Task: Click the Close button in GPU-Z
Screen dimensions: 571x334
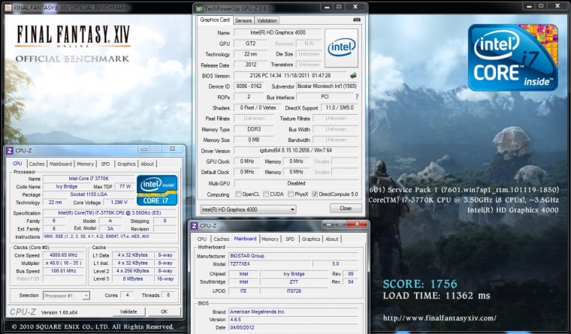Action: tap(345, 208)
